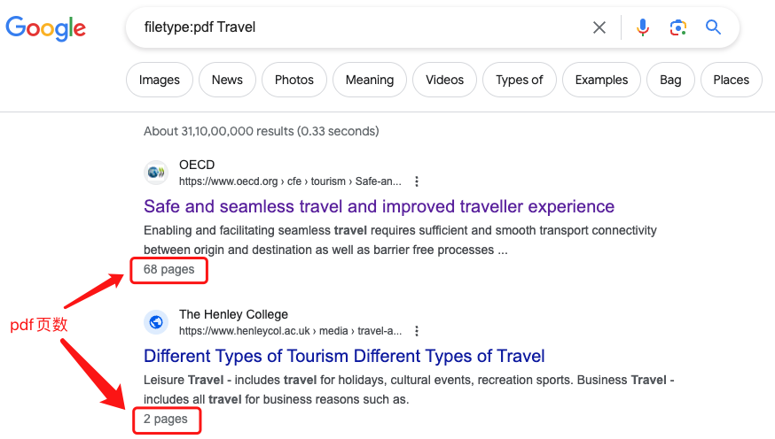Start voice search with microphone icon
The image size is (775, 439).
point(643,27)
